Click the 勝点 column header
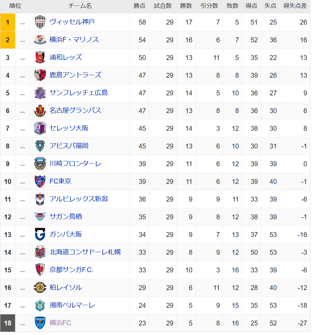313x335 pixels. click(x=140, y=6)
